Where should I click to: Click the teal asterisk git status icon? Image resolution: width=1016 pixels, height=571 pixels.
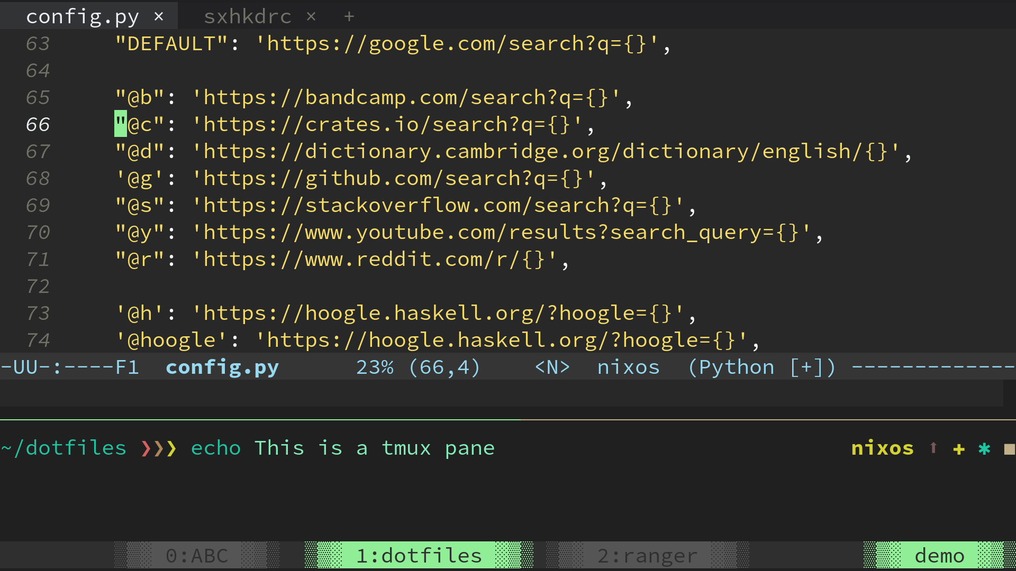point(984,448)
